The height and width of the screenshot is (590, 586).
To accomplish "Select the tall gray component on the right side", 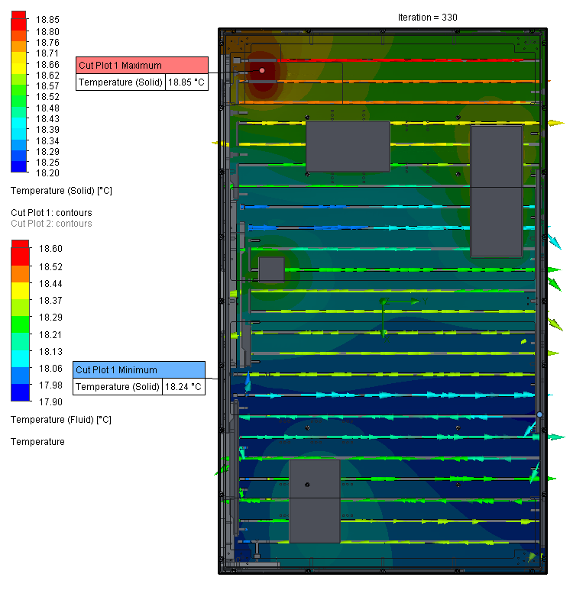I will (x=497, y=191).
